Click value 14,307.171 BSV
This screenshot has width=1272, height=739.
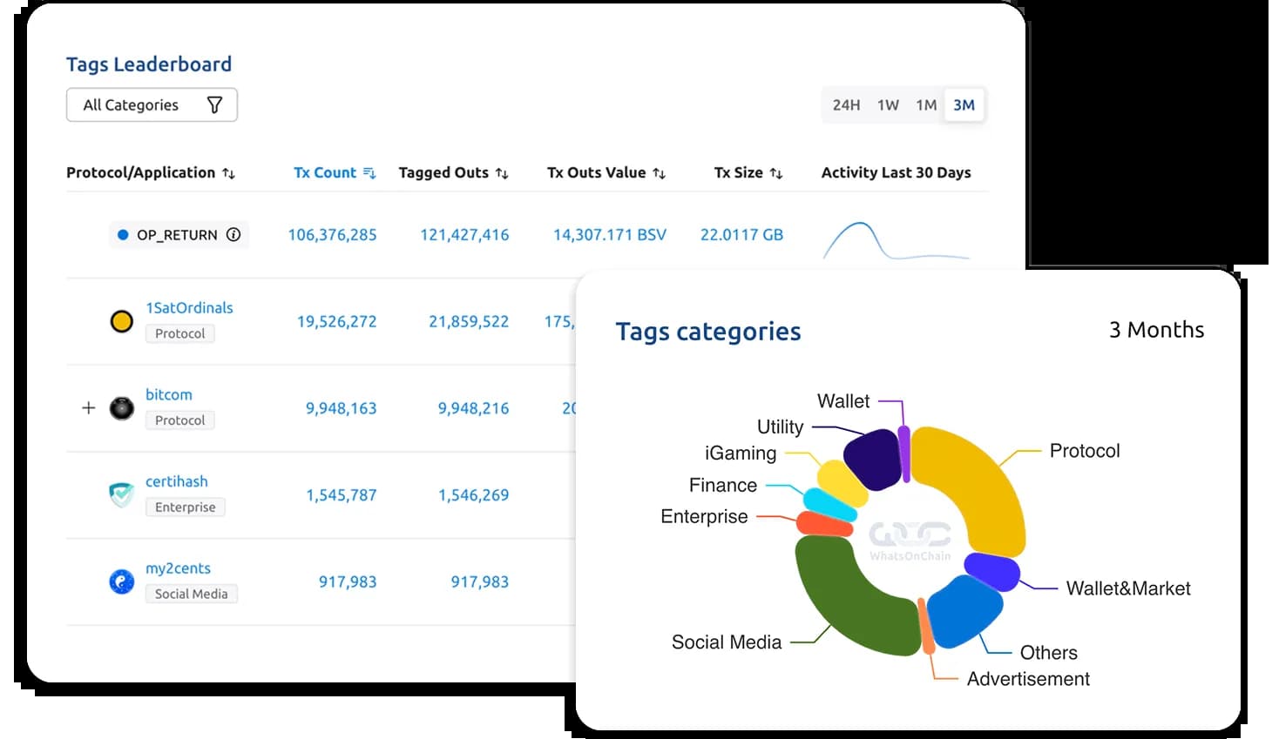coord(610,234)
